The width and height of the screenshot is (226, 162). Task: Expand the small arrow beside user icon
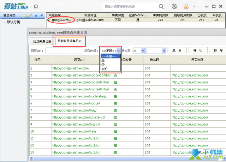(x=194, y=6)
